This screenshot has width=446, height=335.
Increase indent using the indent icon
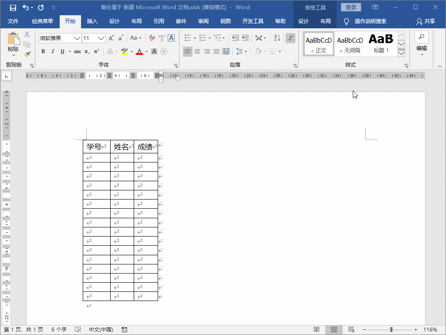coord(245,38)
